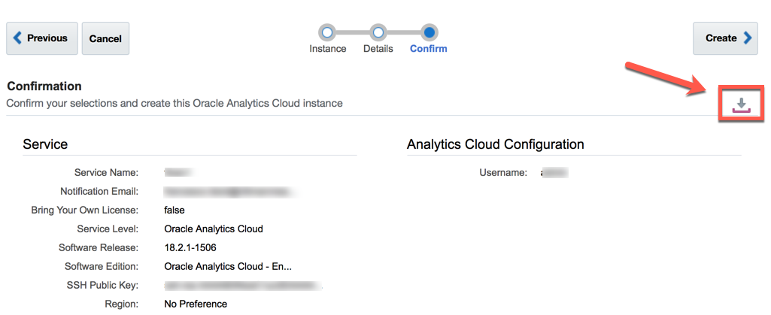Image resolution: width=771 pixels, height=315 pixels.
Task: Click the Service section heading
Action: [45, 144]
